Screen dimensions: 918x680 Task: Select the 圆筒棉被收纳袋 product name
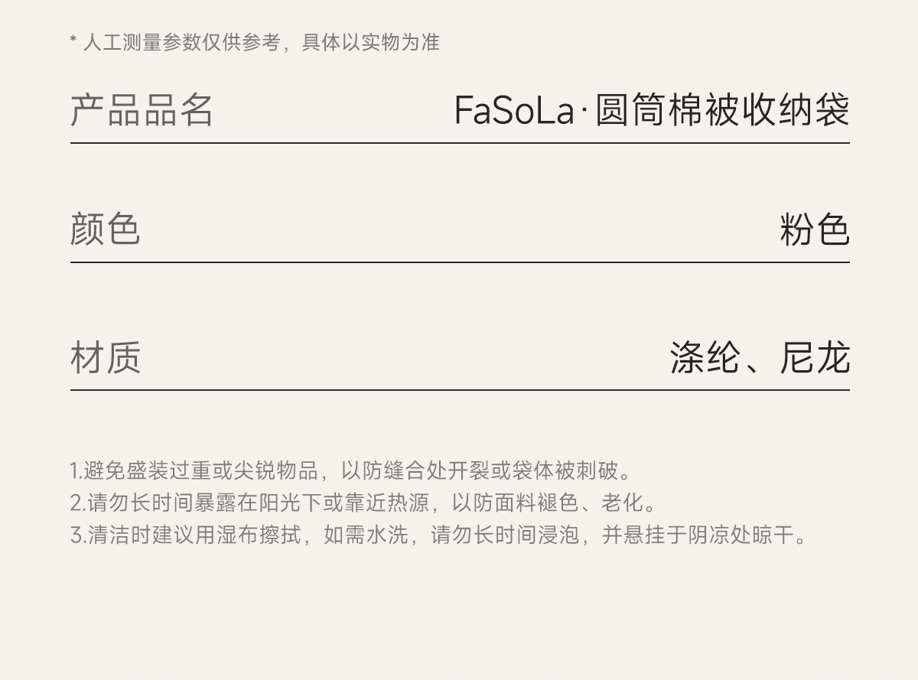[x=722, y=110]
